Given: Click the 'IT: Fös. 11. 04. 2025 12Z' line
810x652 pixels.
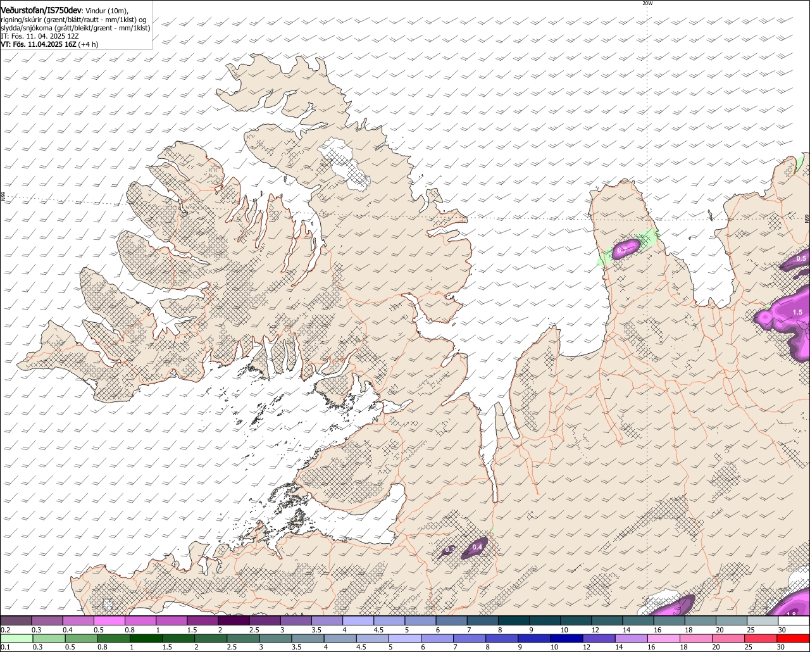Looking at the screenshot, I should (40, 36).
